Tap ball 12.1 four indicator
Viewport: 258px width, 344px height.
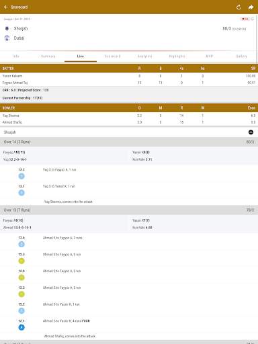(21, 327)
